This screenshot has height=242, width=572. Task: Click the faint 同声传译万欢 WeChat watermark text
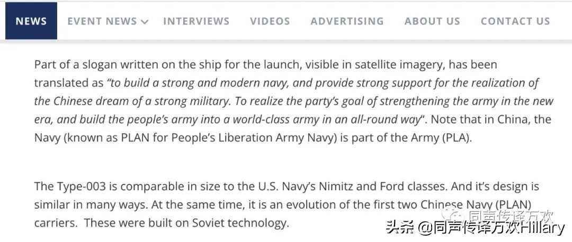tap(511, 216)
